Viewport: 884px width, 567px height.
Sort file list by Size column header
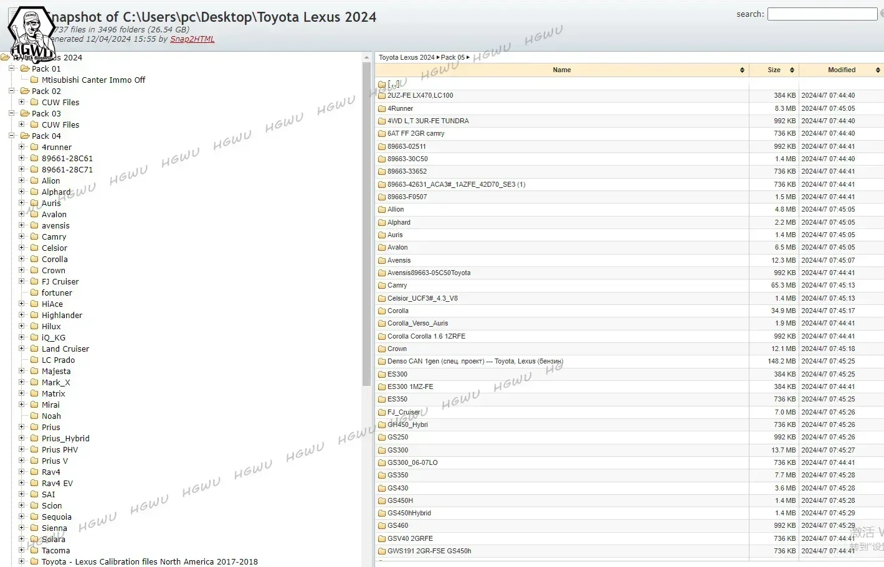coord(774,70)
